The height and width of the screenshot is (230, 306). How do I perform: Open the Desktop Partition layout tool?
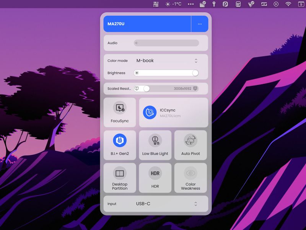[x=120, y=173]
